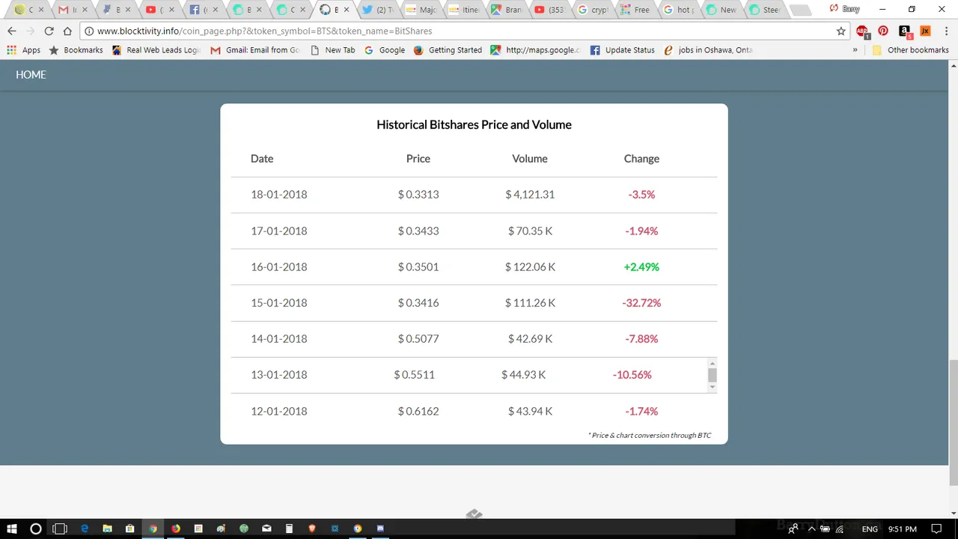Go back using the browser back arrow
Screen dimensions: 958x539
11,31
